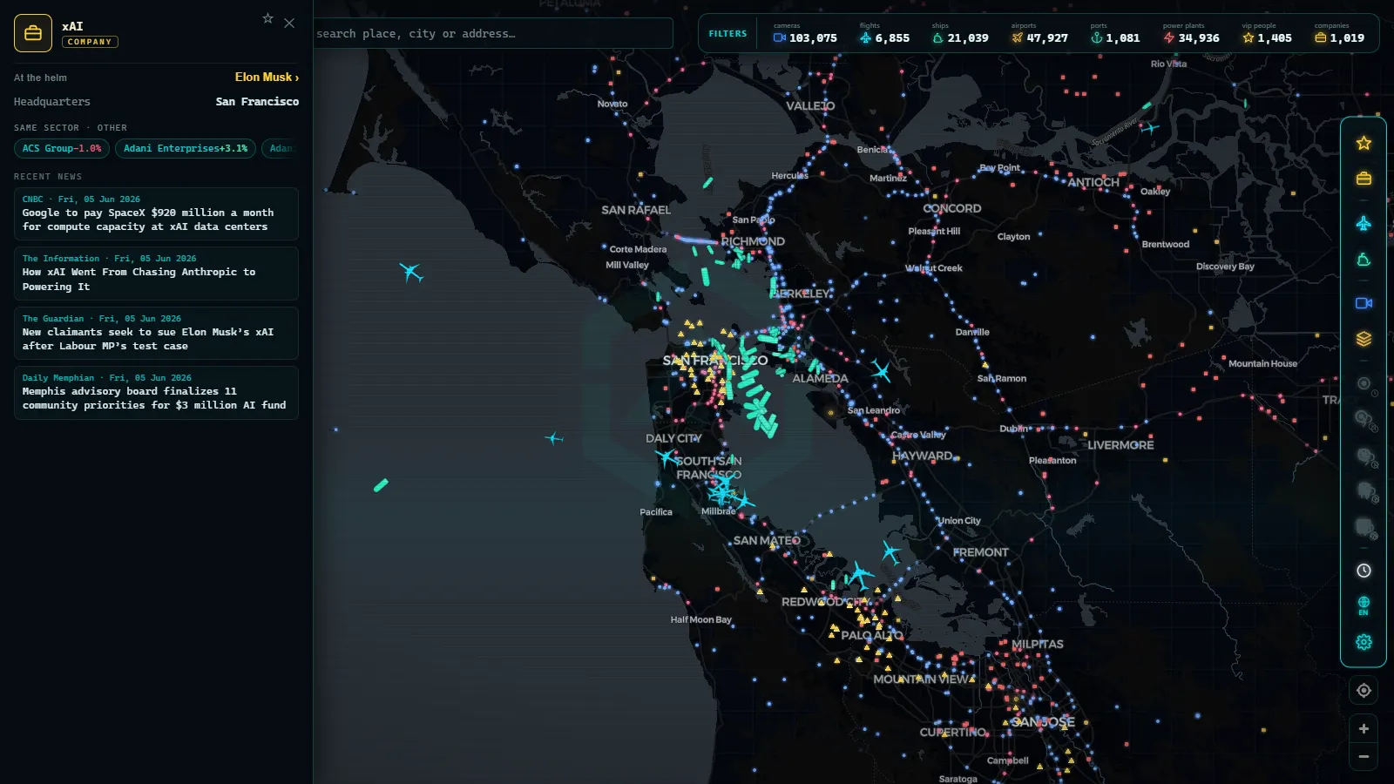The width and height of the screenshot is (1394, 784).
Task: Click the Half Moon Bay map label
Action: (700, 620)
